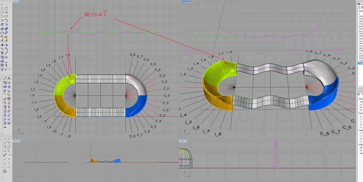363x182 pixels.
Task: Choose the Circle tool
Action: point(2,12)
